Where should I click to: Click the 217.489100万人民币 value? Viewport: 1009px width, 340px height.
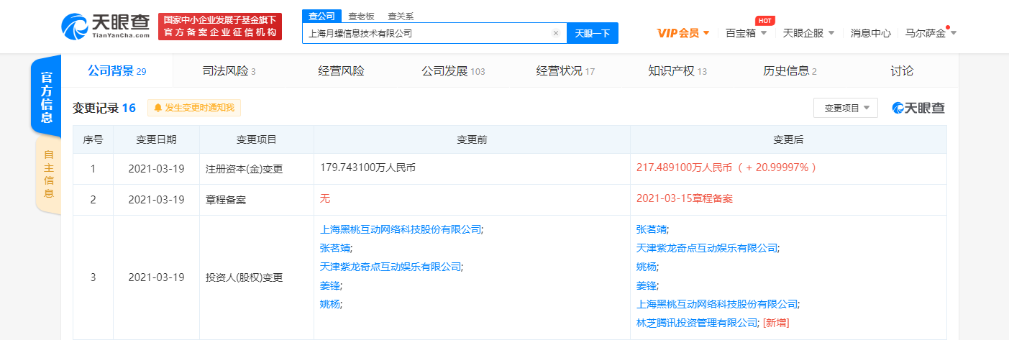pyautogui.click(x=684, y=167)
